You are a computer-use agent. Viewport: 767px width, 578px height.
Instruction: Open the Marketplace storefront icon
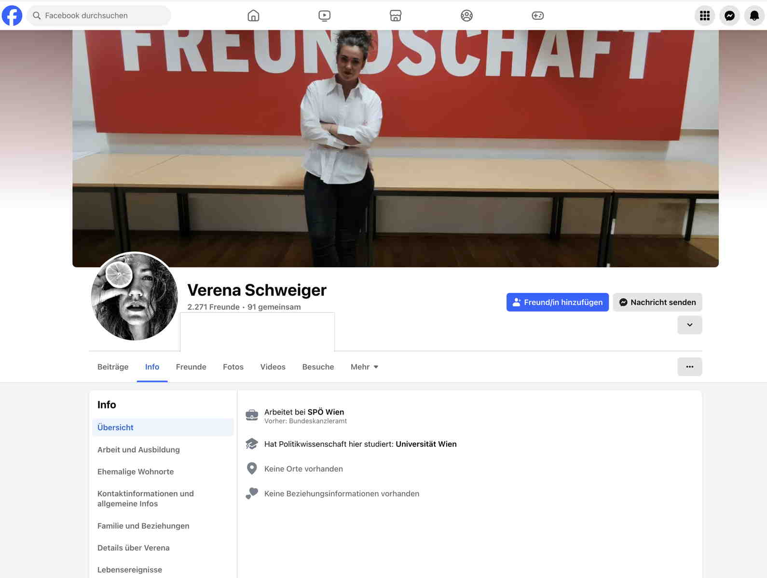coord(396,15)
